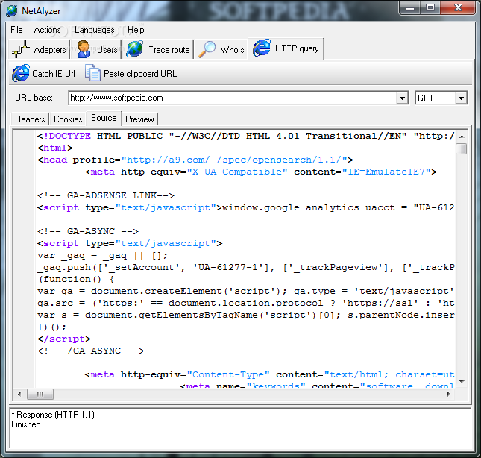Click the WhoIs magnifier icon
The width and height of the screenshot is (481, 458).
207,49
